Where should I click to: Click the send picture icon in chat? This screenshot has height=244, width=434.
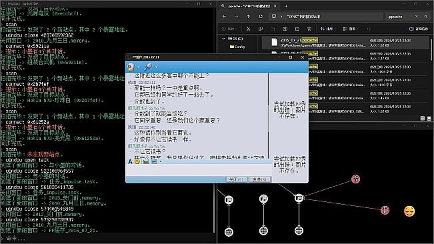(x=146, y=161)
